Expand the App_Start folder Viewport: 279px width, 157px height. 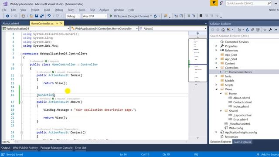[x=216, y=59]
